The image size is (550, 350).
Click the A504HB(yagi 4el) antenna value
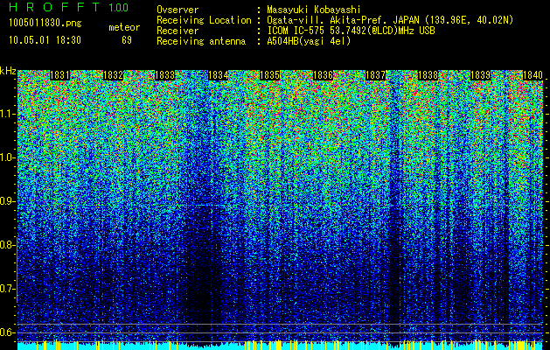[x=309, y=41]
